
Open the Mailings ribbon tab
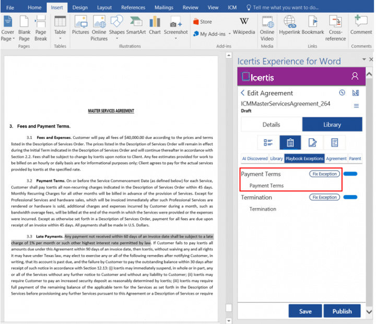click(x=164, y=8)
